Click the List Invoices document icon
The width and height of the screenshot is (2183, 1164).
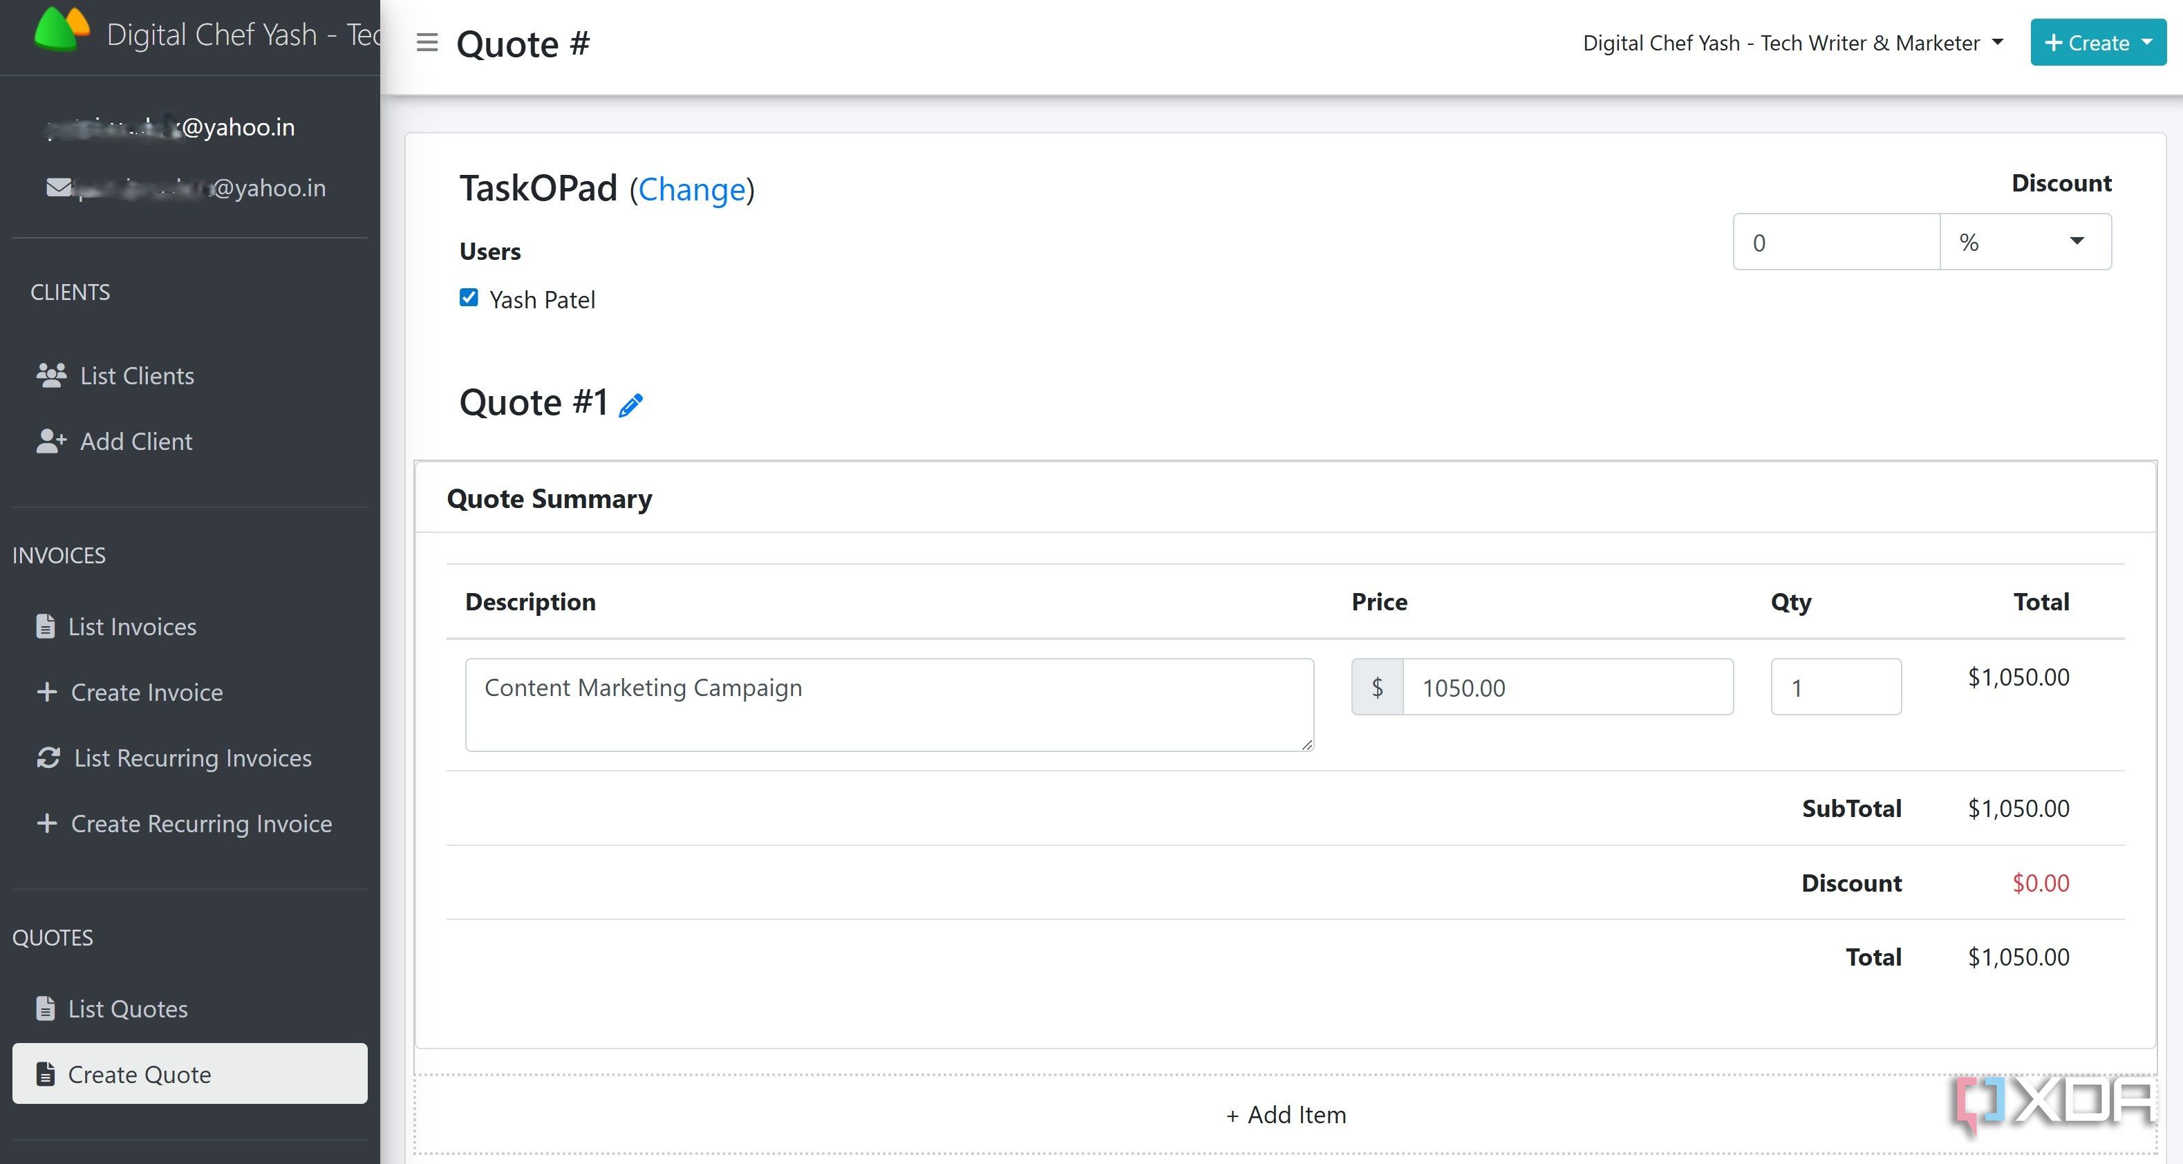46,626
